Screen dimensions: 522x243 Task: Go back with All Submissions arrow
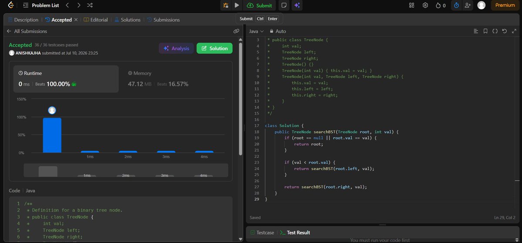click(x=9, y=31)
